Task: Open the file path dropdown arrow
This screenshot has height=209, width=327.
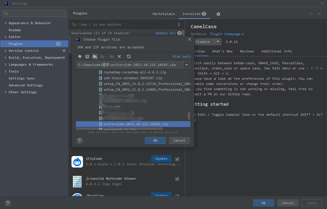Action: pos(186,65)
